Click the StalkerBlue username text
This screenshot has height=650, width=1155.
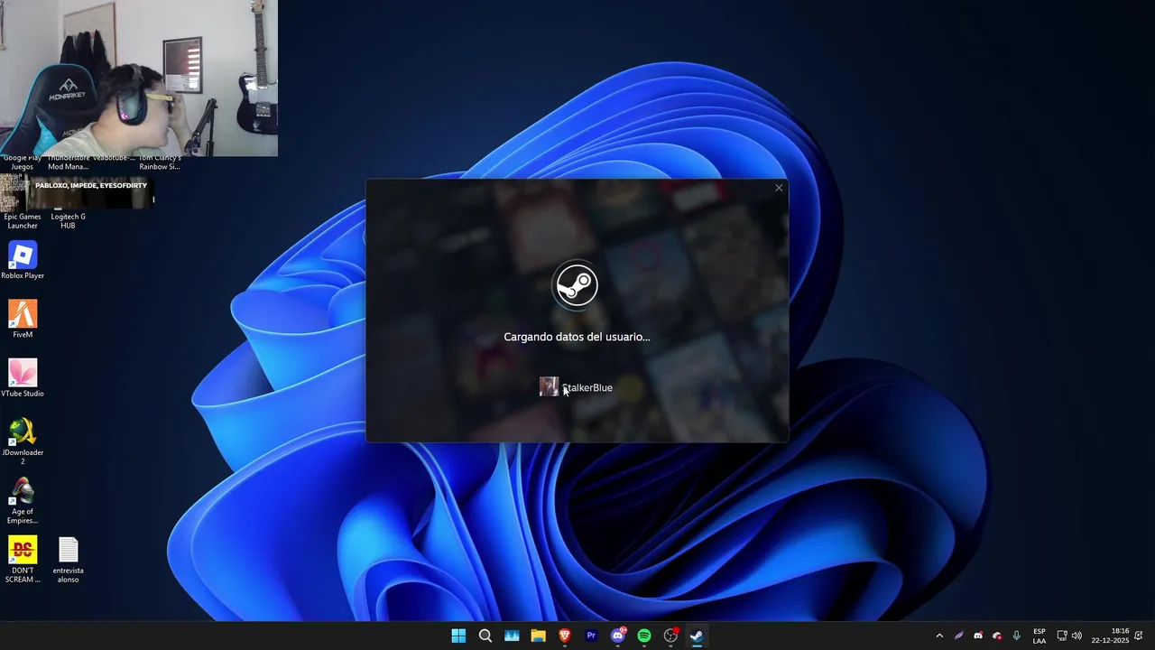587,388
